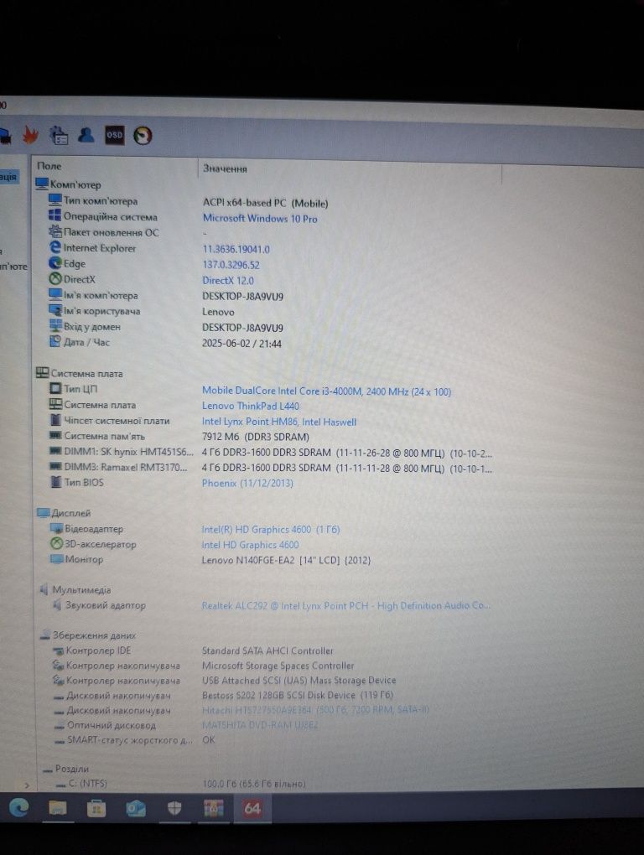Viewport: 644px width, 855px height.
Task: Click the round gauge benchmark toolbar icon
Action: coord(143,135)
